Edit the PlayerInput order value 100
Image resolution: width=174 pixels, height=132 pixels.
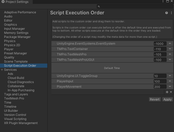pyautogui.click(x=160, y=81)
